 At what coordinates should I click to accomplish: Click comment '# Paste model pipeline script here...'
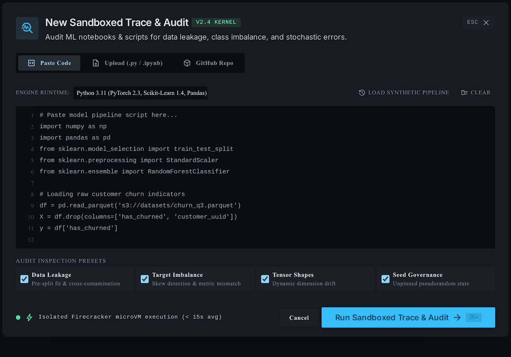pos(108,115)
